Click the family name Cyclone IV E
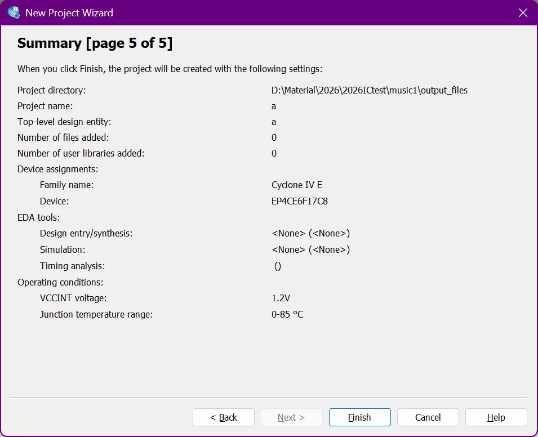Image resolution: width=538 pixels, height=437 pixels. point(297,185)
